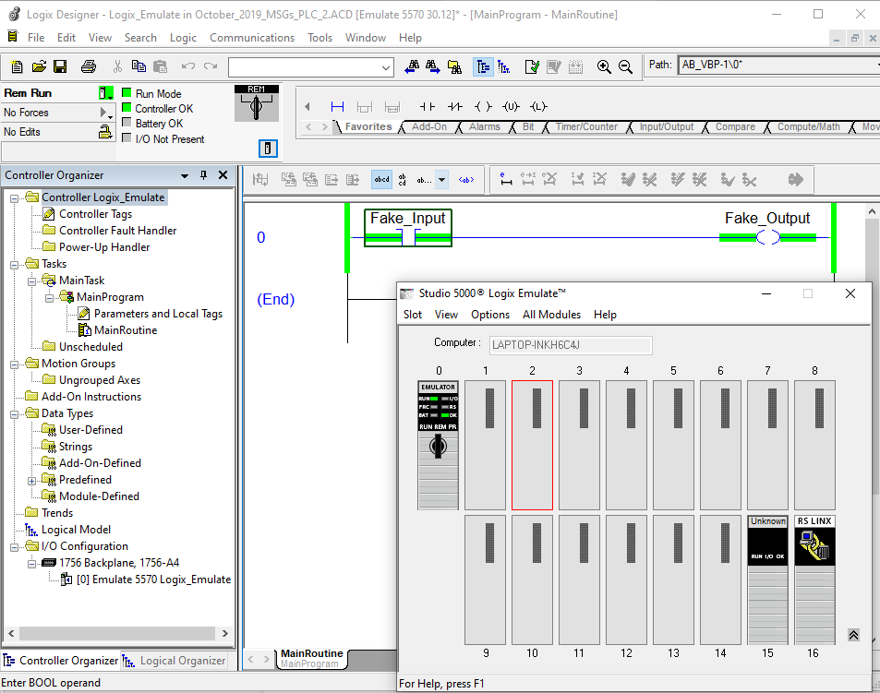Viewport: 880px width, 693px height.
Task: Collapse the MainTask tree node
Action: click(x=32, y=281)
